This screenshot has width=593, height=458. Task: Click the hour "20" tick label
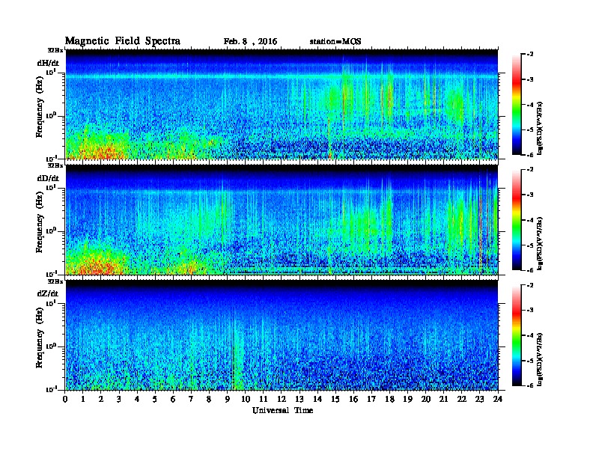click(426, 399)
